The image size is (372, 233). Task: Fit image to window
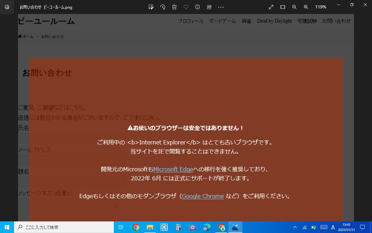point(283,7)
